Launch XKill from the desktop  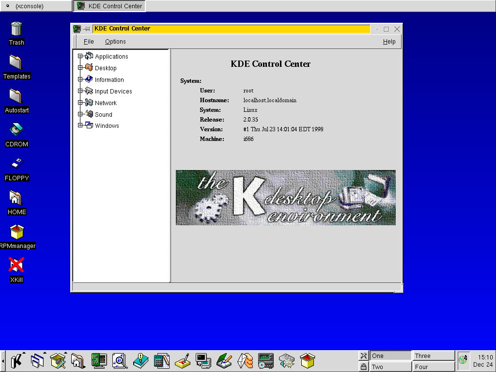[x=16, y=270]
